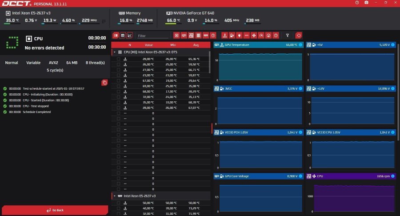Screen dimensions: 400x216
Task: Toggle the memory module filter icon
Action: pyautogui.click(x=206, y=36)
